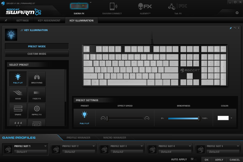The width and height of the screenshot is (243, 162).
Task: Expand the Profile Slot 1 dropdown
Action: pyautogui.click(x=45, y=146)
